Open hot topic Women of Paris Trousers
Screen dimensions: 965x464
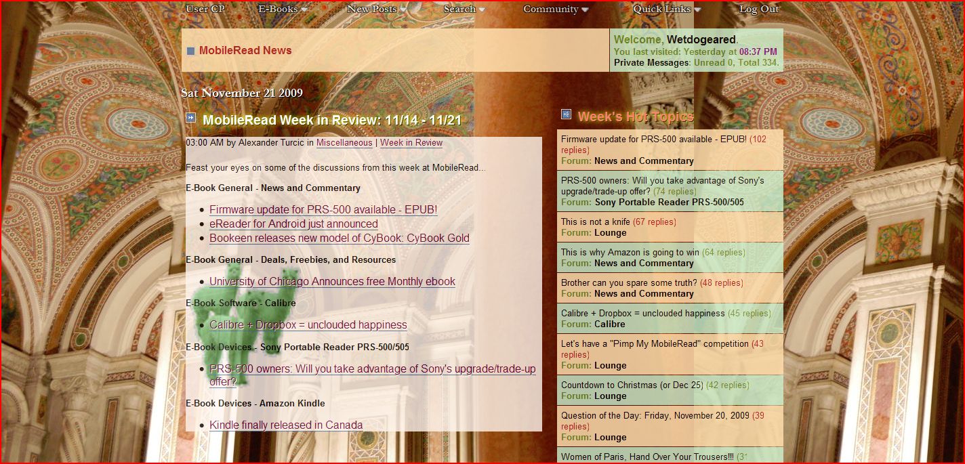(647, 457)
